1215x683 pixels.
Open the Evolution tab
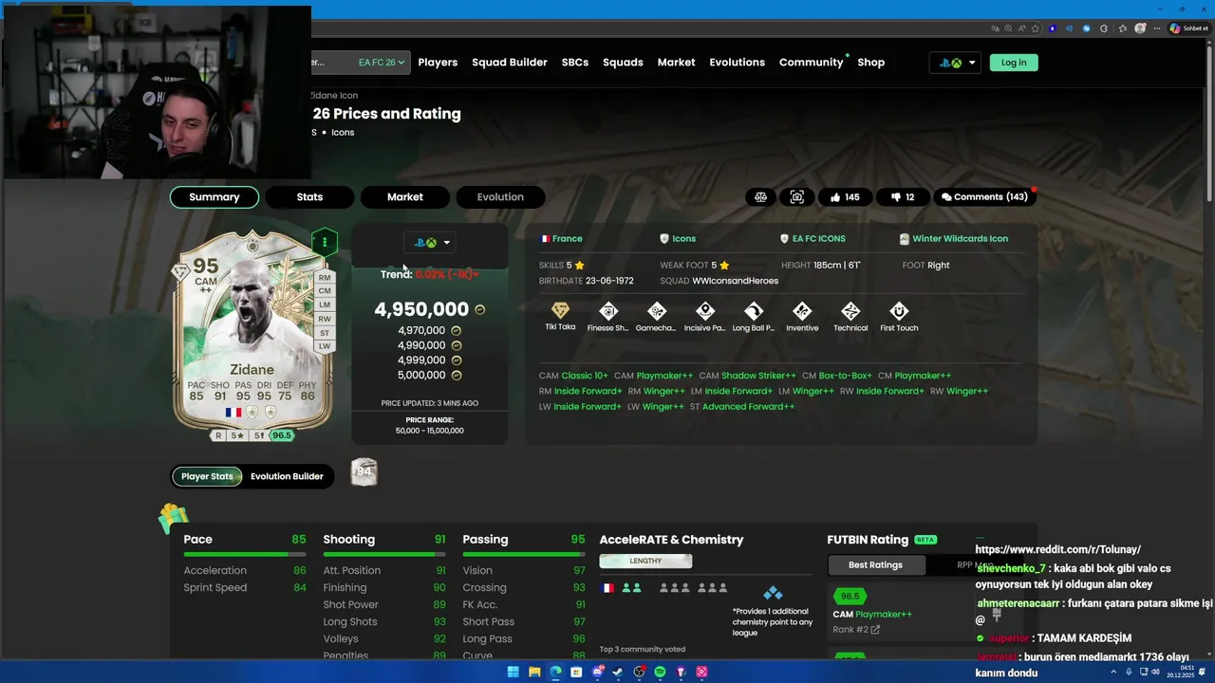[x=500, y=197]
